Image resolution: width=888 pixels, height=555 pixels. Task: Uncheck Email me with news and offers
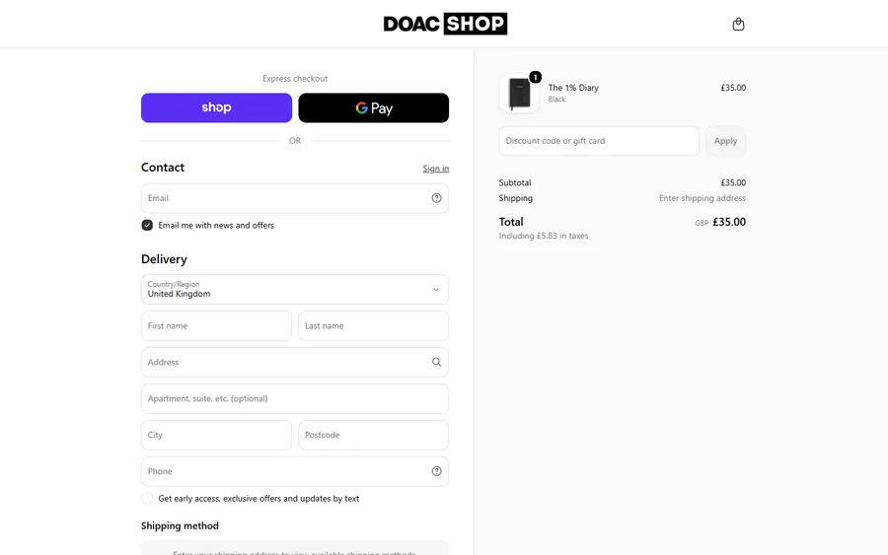click(147, 225)
